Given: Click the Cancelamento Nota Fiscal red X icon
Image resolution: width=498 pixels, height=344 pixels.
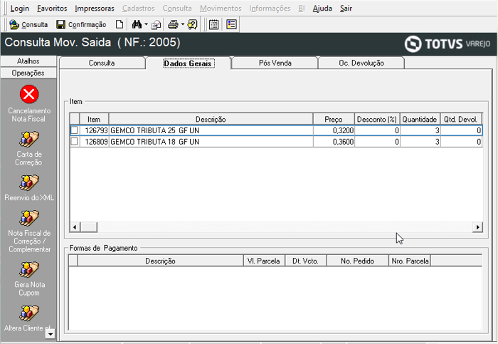Looking at the screenshot, I should 29,94.
